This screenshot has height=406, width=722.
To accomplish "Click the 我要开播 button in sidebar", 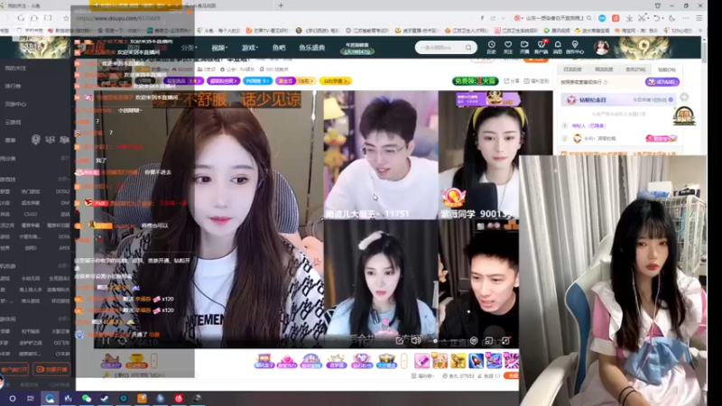I will point(51,369).
